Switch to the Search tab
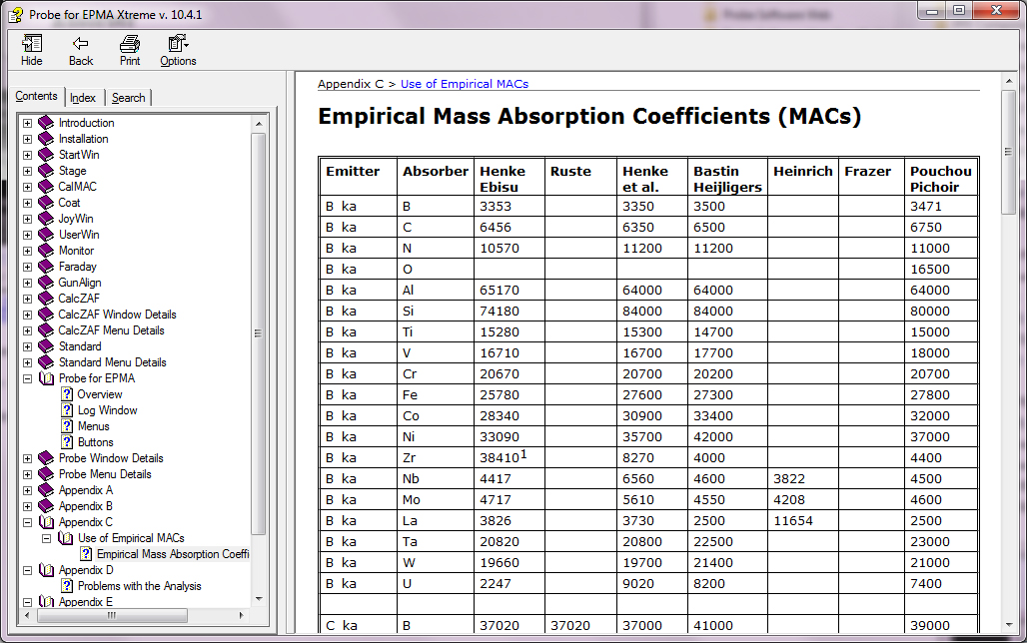 (128, 98)
